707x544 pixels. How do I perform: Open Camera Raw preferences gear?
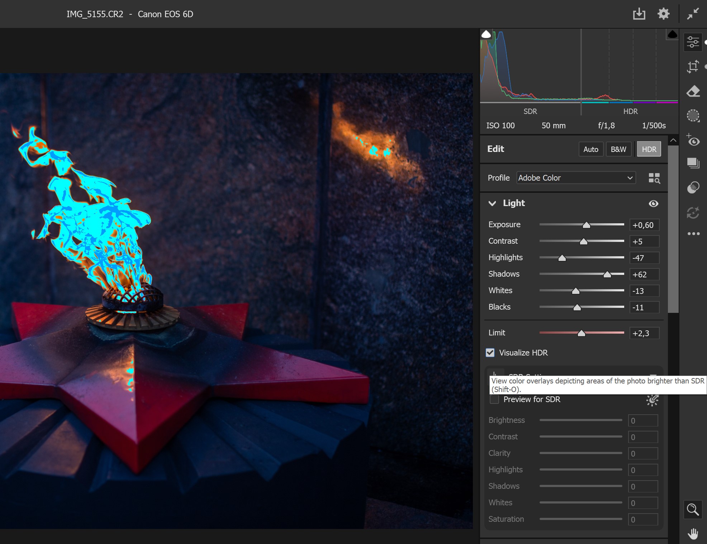coord(663,14)
